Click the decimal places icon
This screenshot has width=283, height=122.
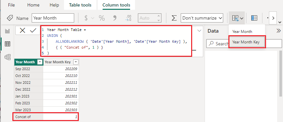pyautogui.click(x=128, y=18)
